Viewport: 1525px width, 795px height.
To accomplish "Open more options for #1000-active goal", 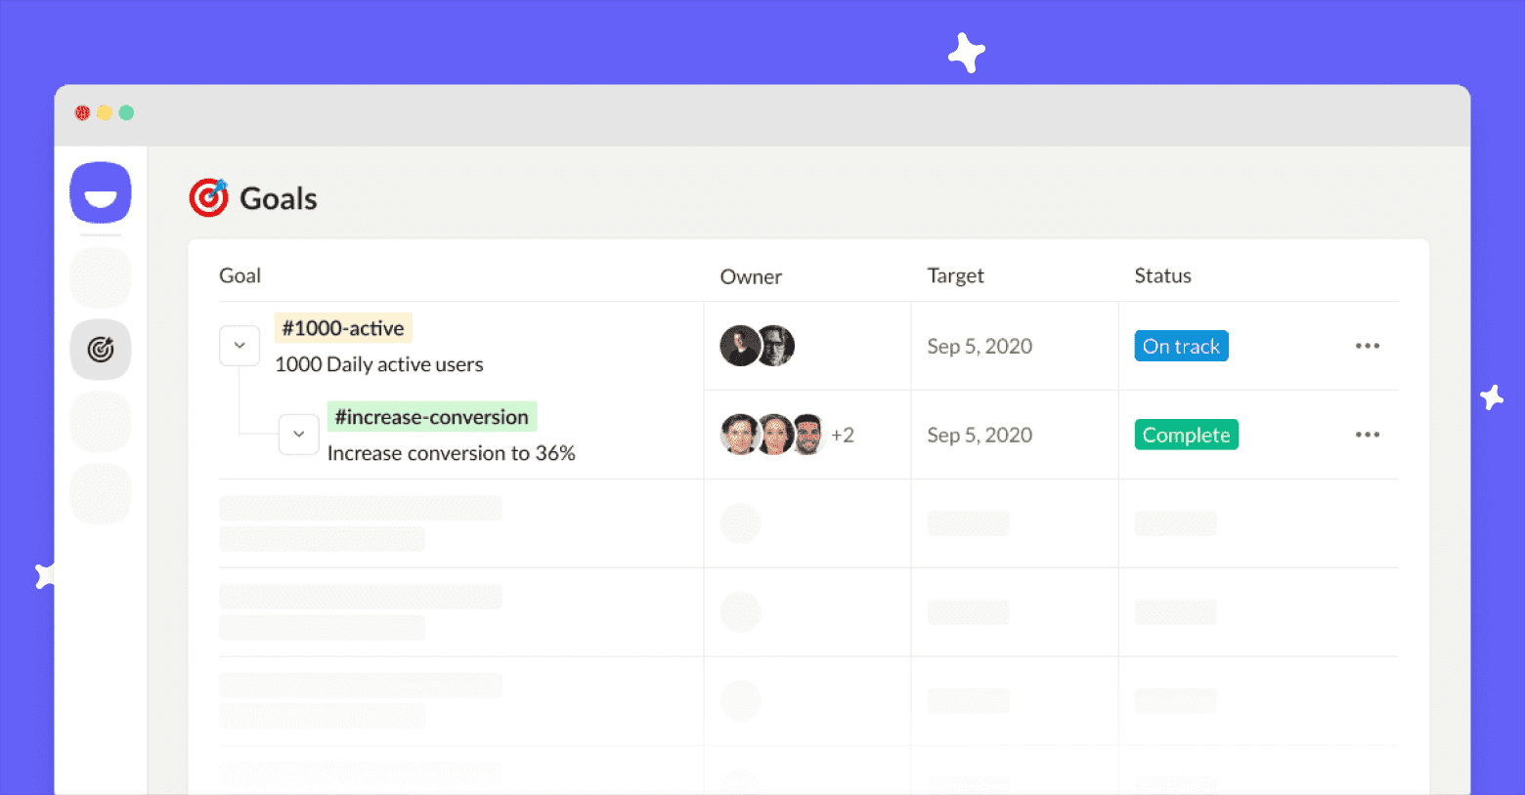I will (1367, 346).
